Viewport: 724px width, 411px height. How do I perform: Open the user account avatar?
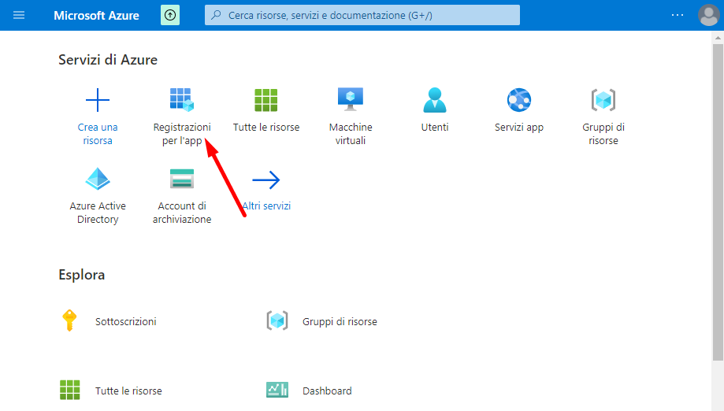point(708,15)
